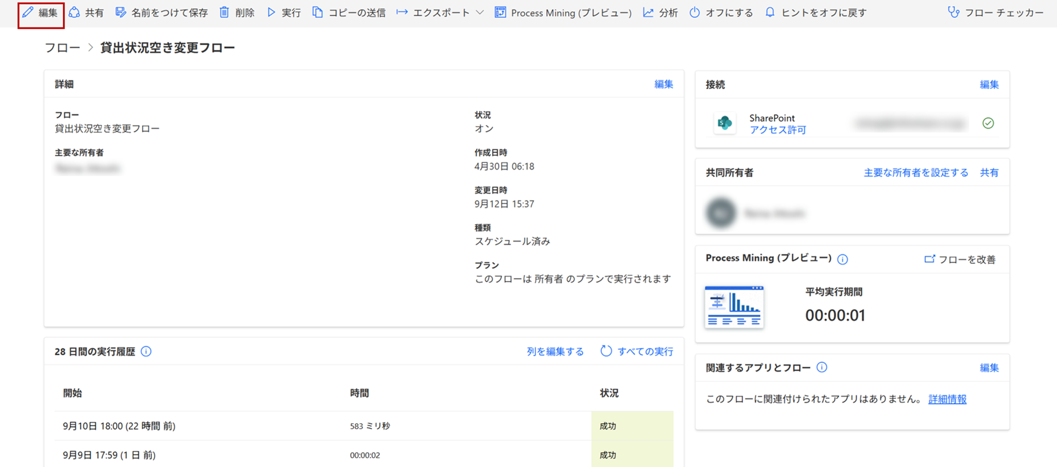This screenshot has height=467, width=1057.
Task: Click the pencil 編集 button in toolbar
Action: (40, 13)
